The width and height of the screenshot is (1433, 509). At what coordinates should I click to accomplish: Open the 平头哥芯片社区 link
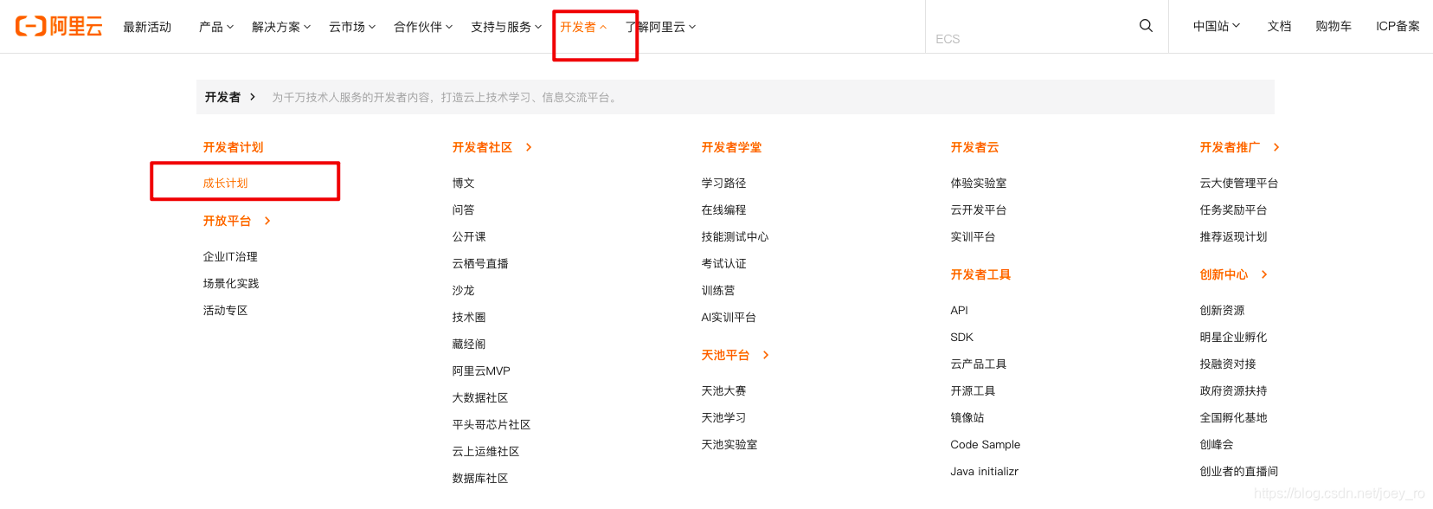[x=492, y=424]
